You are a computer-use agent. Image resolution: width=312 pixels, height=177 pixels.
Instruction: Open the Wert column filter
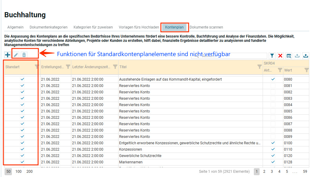pyautogui.click(x=307, y=70)
